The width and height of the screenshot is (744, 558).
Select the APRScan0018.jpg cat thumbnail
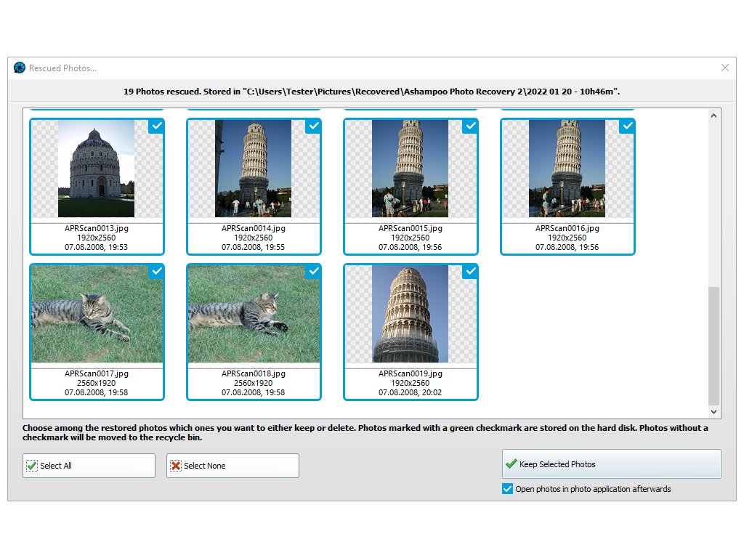253,314
